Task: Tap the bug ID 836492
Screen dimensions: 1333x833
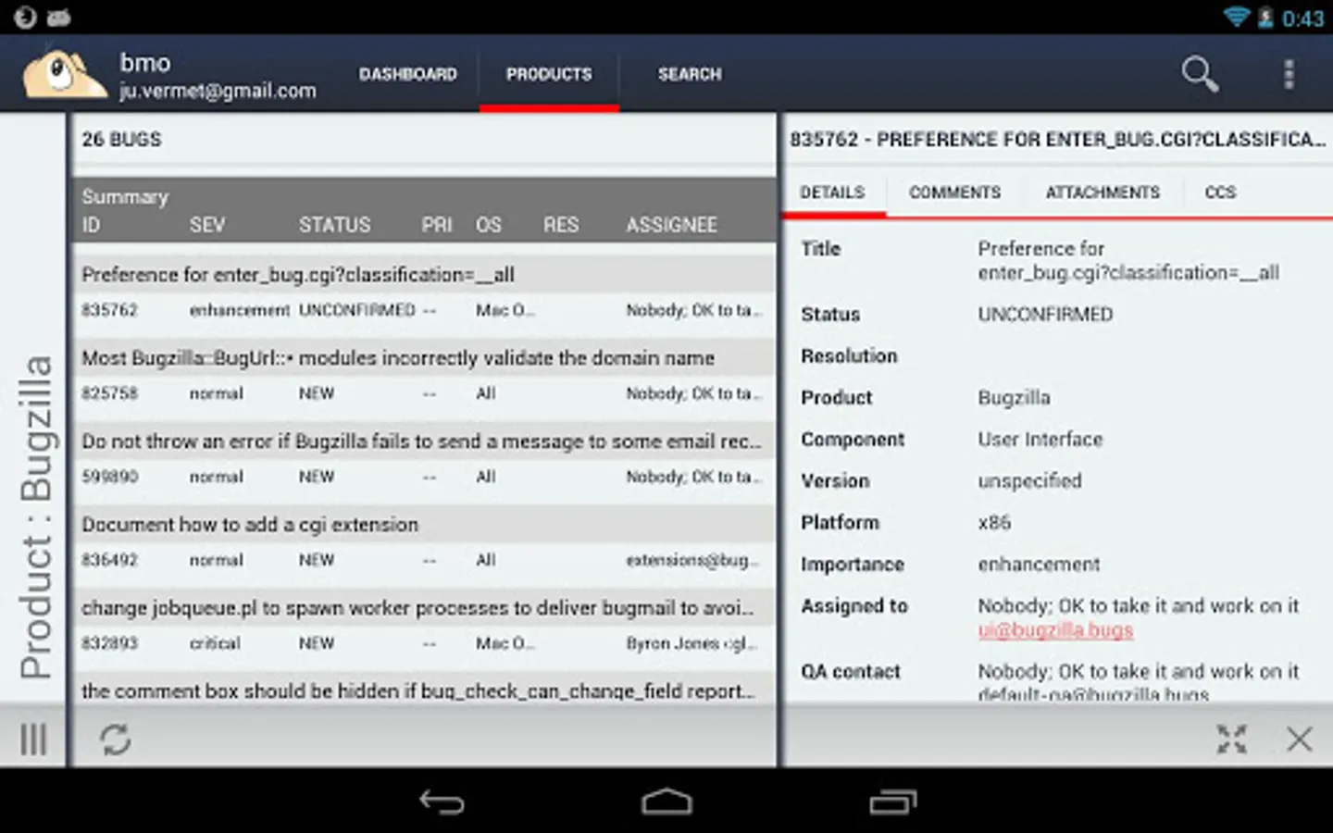Action: pos(109,560)
